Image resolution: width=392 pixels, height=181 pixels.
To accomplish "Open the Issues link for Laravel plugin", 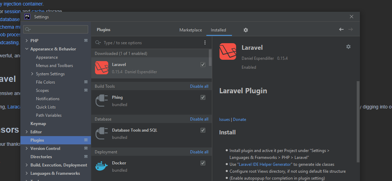I will click(224, 119).
